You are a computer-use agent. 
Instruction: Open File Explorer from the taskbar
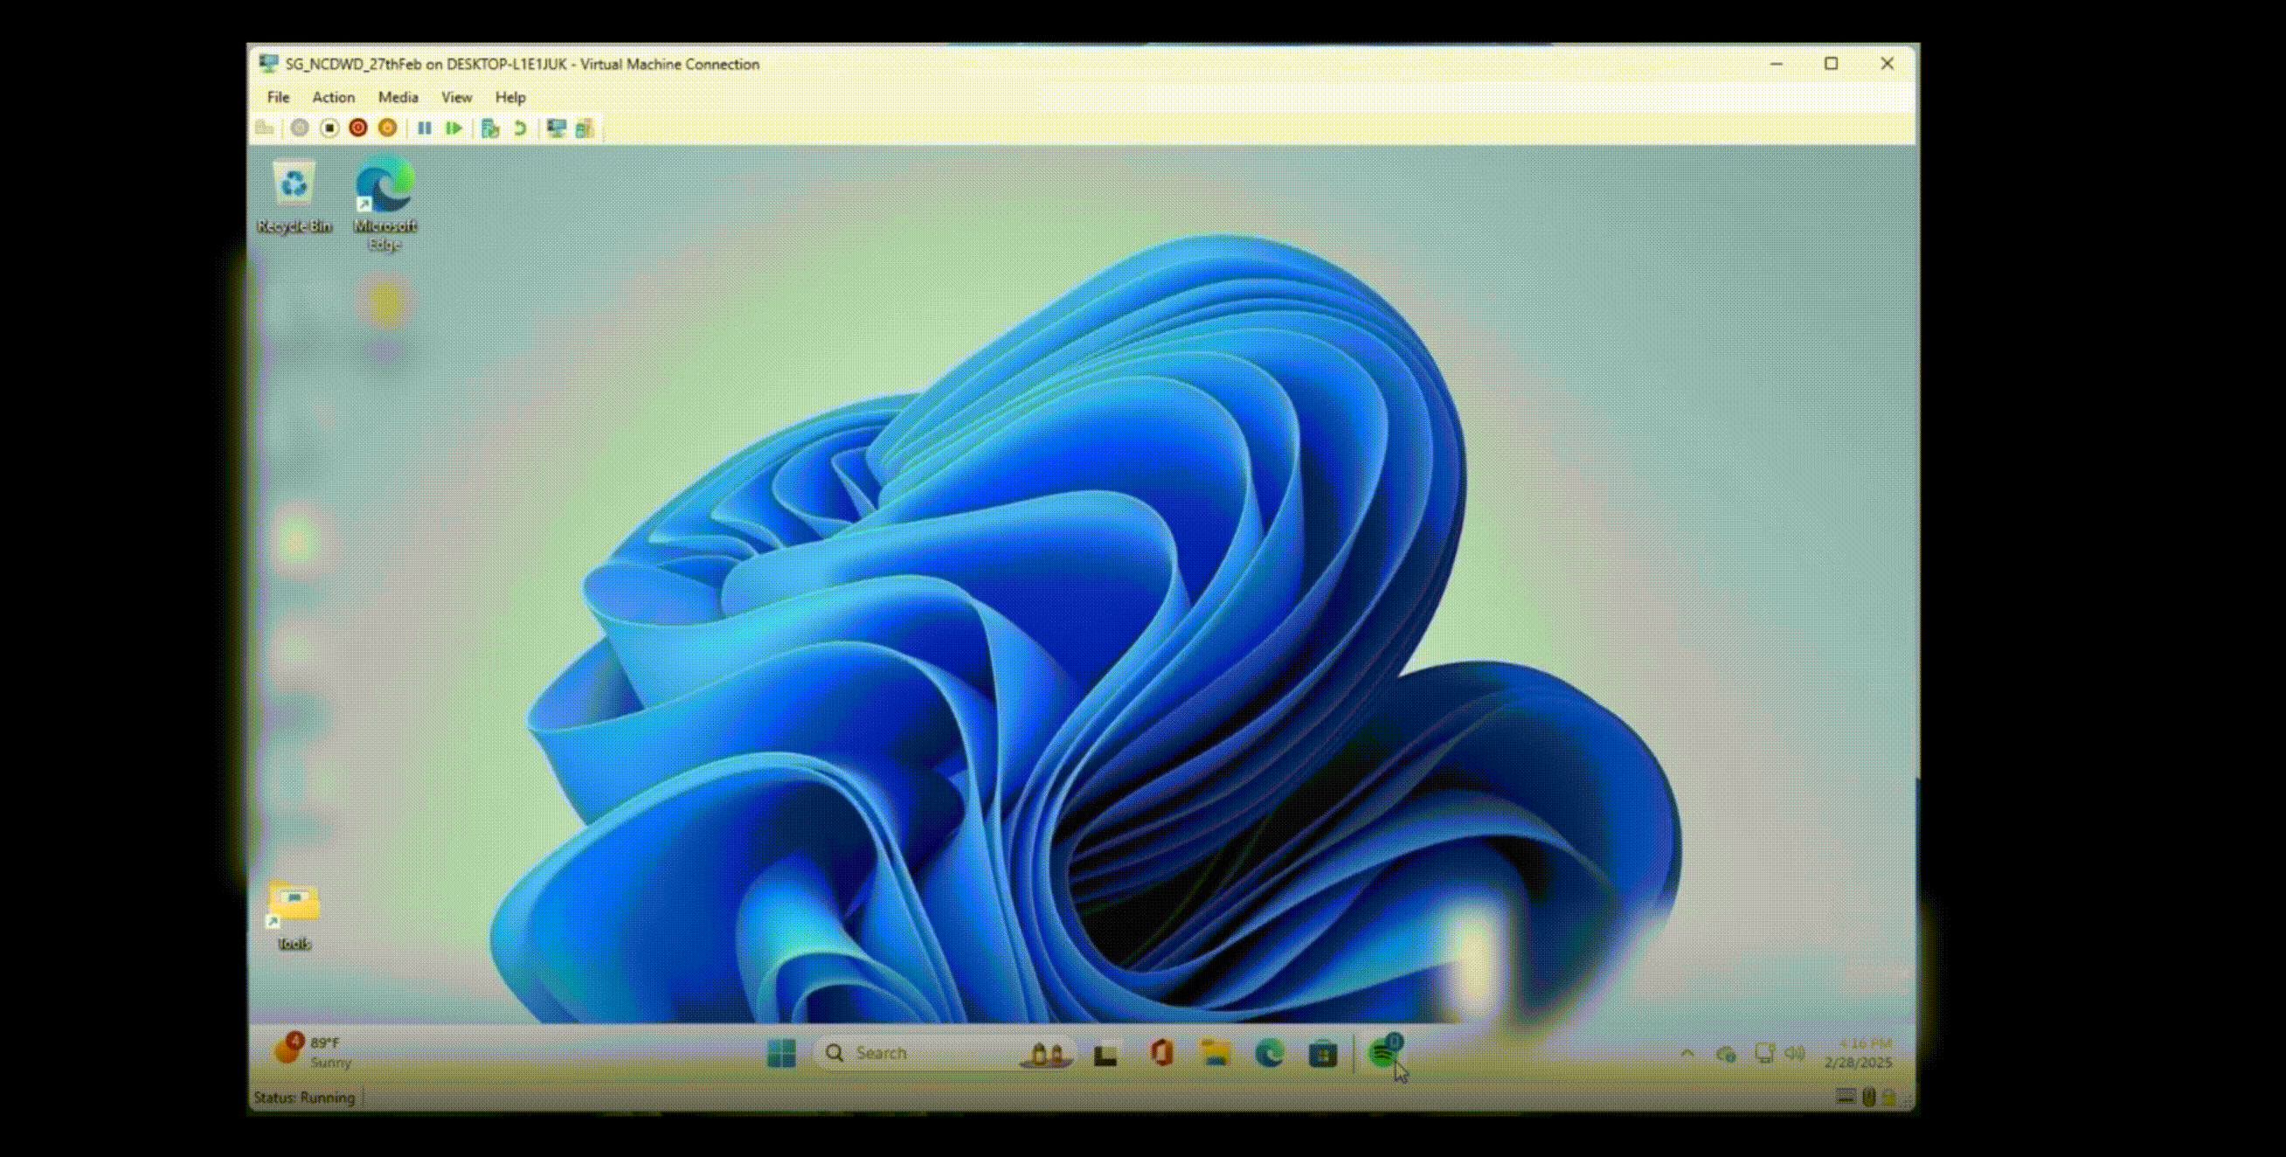click(x=1215, y=1053)
